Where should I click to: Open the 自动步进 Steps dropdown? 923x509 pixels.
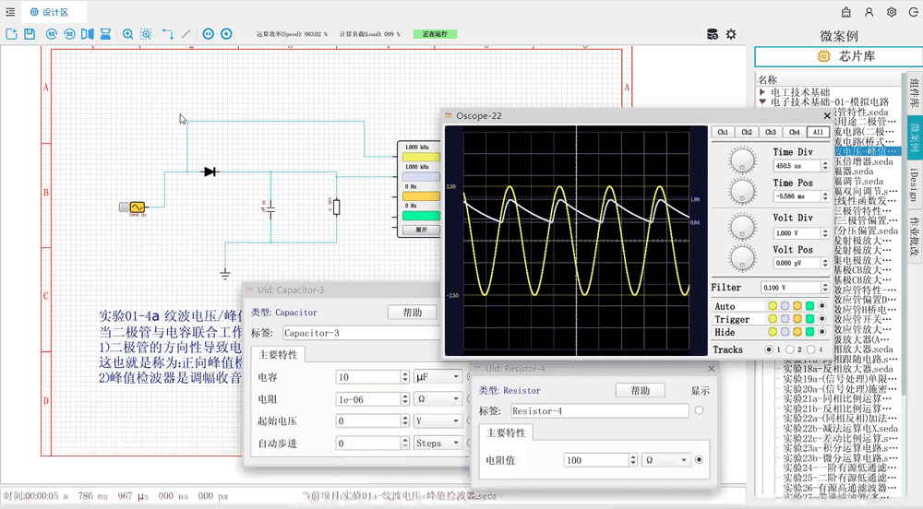pyautogui.click(x=438, y=444)
